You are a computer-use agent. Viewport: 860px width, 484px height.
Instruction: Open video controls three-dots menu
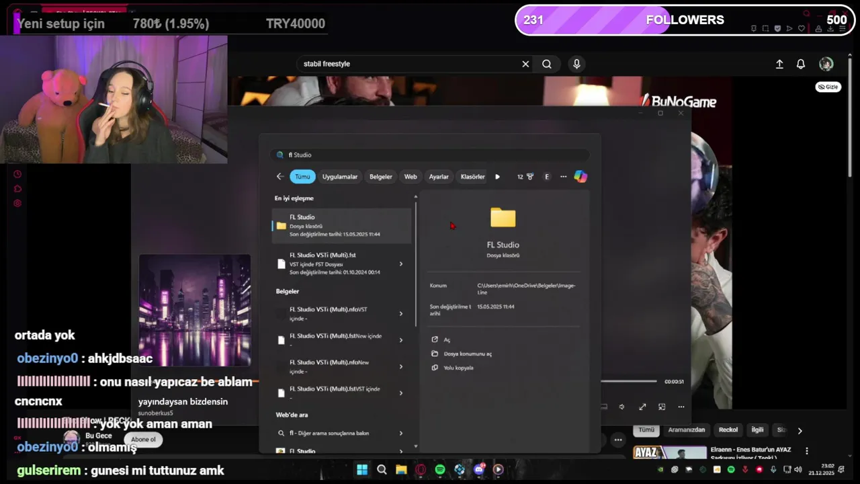(x=681, y=407)
